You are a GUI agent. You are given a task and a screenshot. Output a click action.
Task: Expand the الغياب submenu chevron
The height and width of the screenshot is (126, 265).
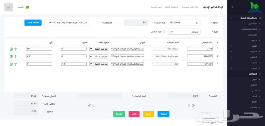click(231, 46)
